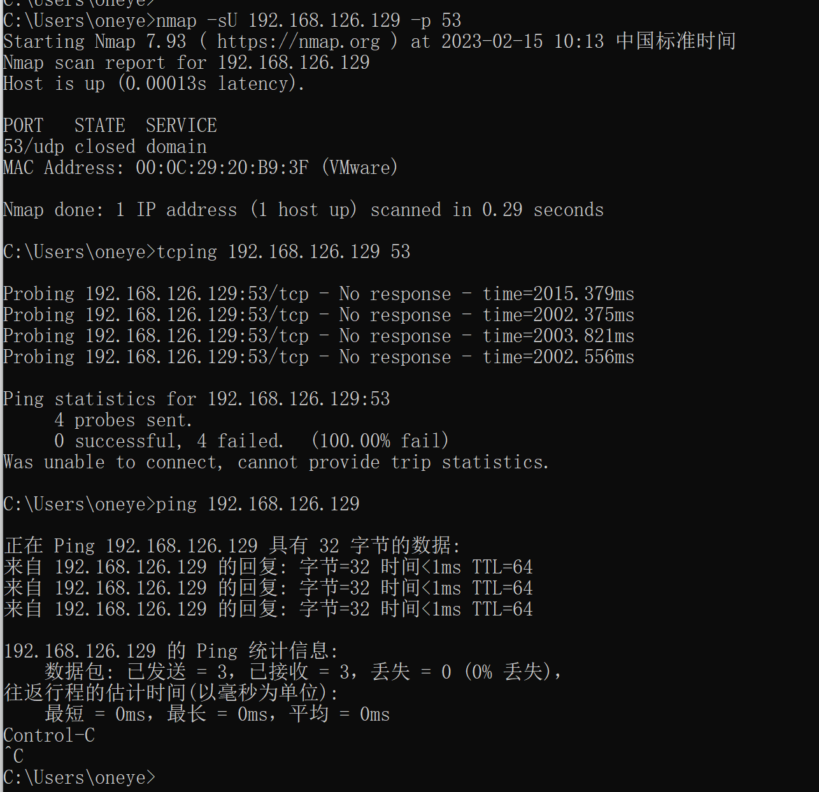Image resolution: width=819 pixels, height=792 pixels.
Task: Select the PORT column header
Action: [24, 126]
